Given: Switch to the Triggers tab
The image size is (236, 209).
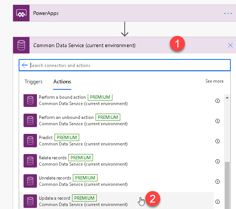Looking at the screenshot, I should [34, 82].
